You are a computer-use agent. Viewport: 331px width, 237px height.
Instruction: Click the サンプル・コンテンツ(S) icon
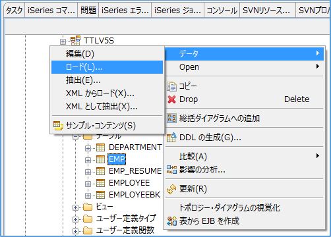pyautogui.click(x=58, y=126)
